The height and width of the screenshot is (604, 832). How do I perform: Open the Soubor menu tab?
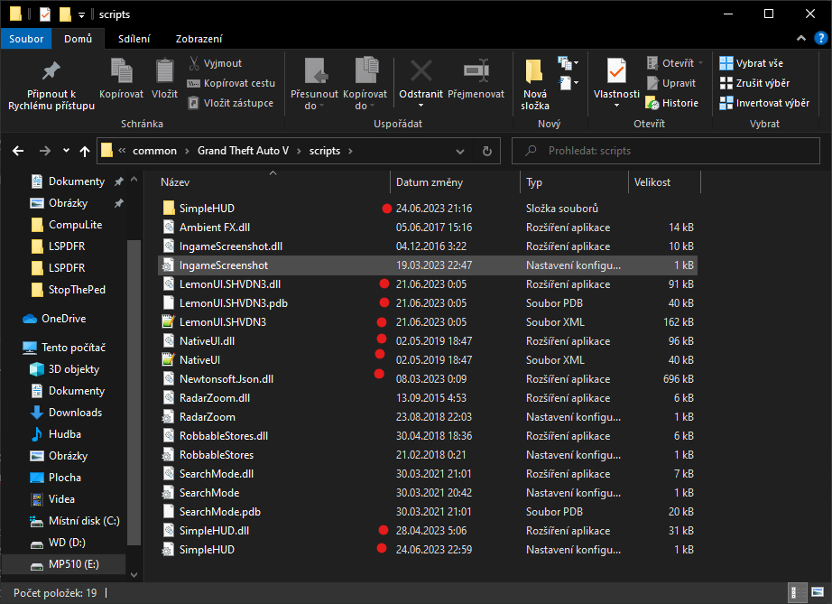pyautogui.click(x=26, y=39)
